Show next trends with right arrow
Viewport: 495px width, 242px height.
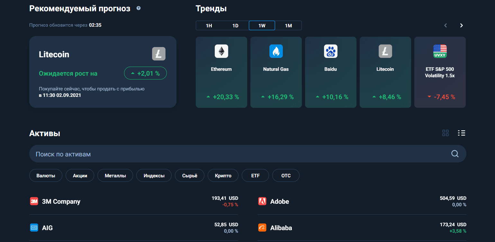point(462,25)
